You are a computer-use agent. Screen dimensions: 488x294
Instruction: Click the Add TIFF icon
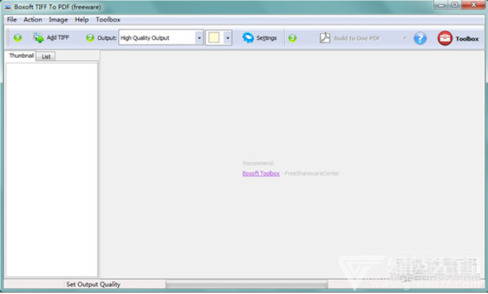click(38, 38)
